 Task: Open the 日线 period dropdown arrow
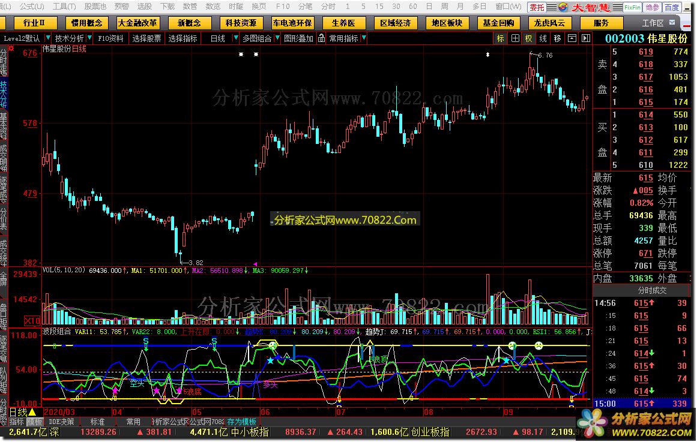[235, 38]
